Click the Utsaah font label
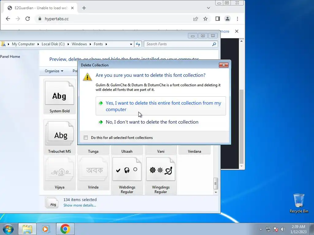The height and width of the screenshot is (235, 314). click(127, 151)
